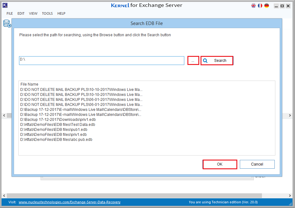This screenshot has width=295, height=208.
Task: Select the abc pub.edb file row
Action: tap(56, 140)
